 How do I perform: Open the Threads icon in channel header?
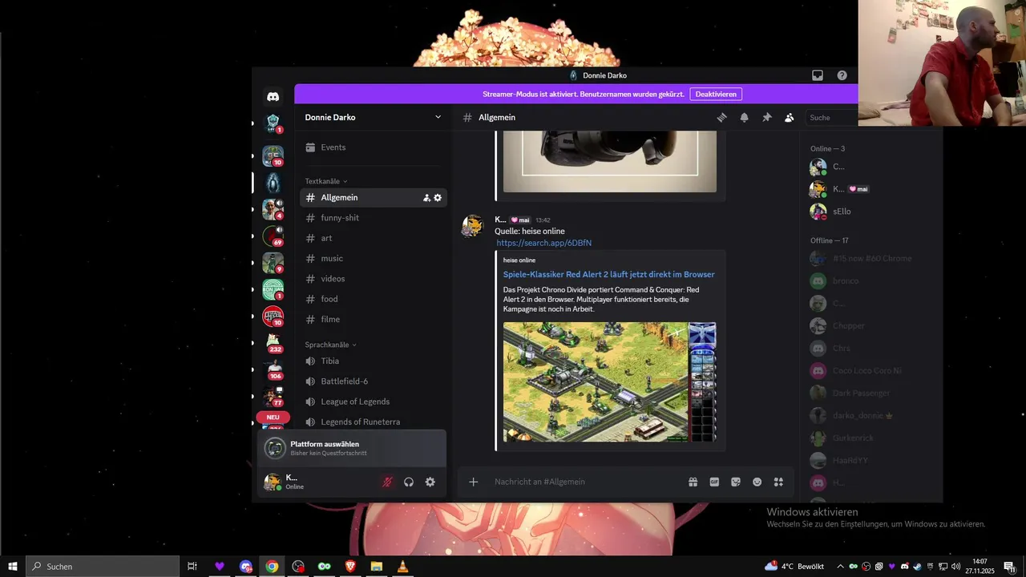tap(721, 118)
